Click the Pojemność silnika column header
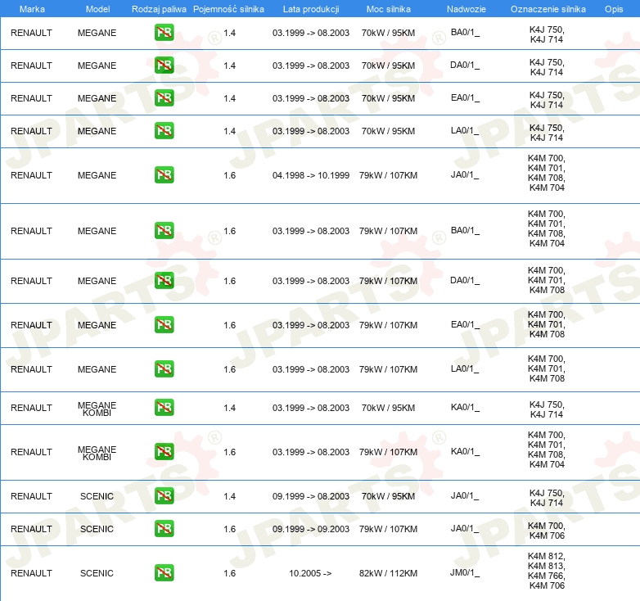The width and height of the screenshot is (640, 601). point(228,9)
